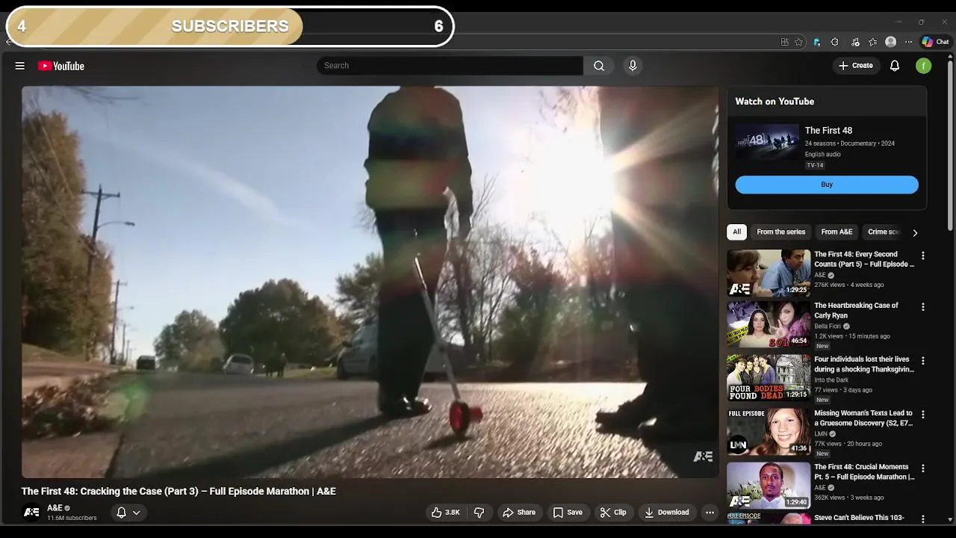The width and height of the screenshot is (956, 538).
Task: Like the video with thumbs up
Action: click(x=445, y=513)
